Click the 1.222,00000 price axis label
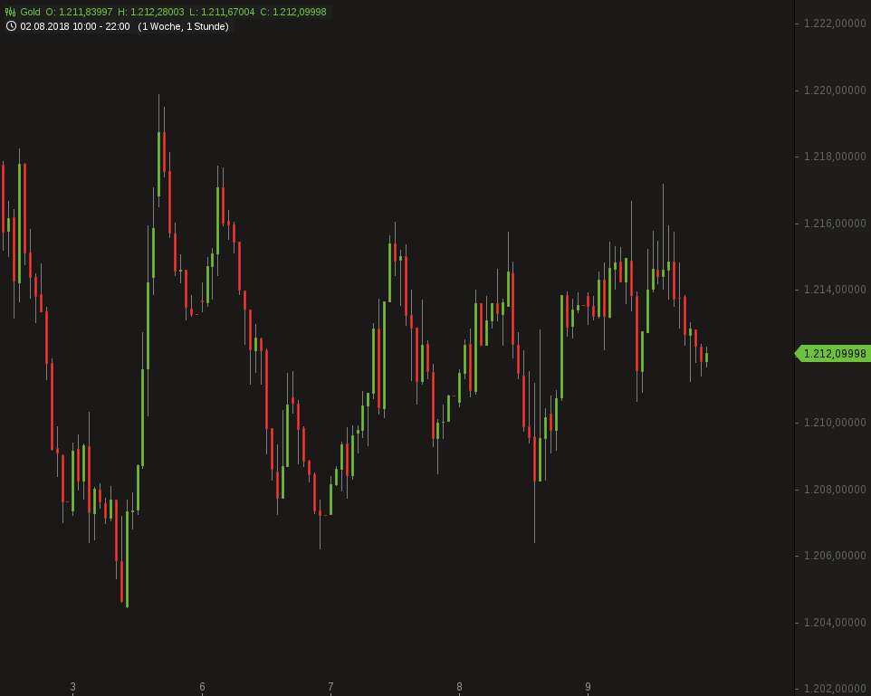 point(835,24)
